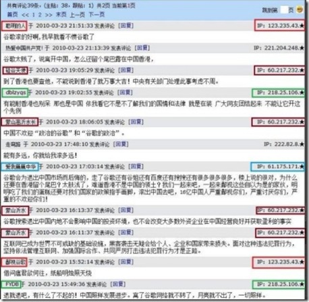Reply to the 16:11:37 comment
This screenshot has width=309, height=302.
click(x=126, y=232)
